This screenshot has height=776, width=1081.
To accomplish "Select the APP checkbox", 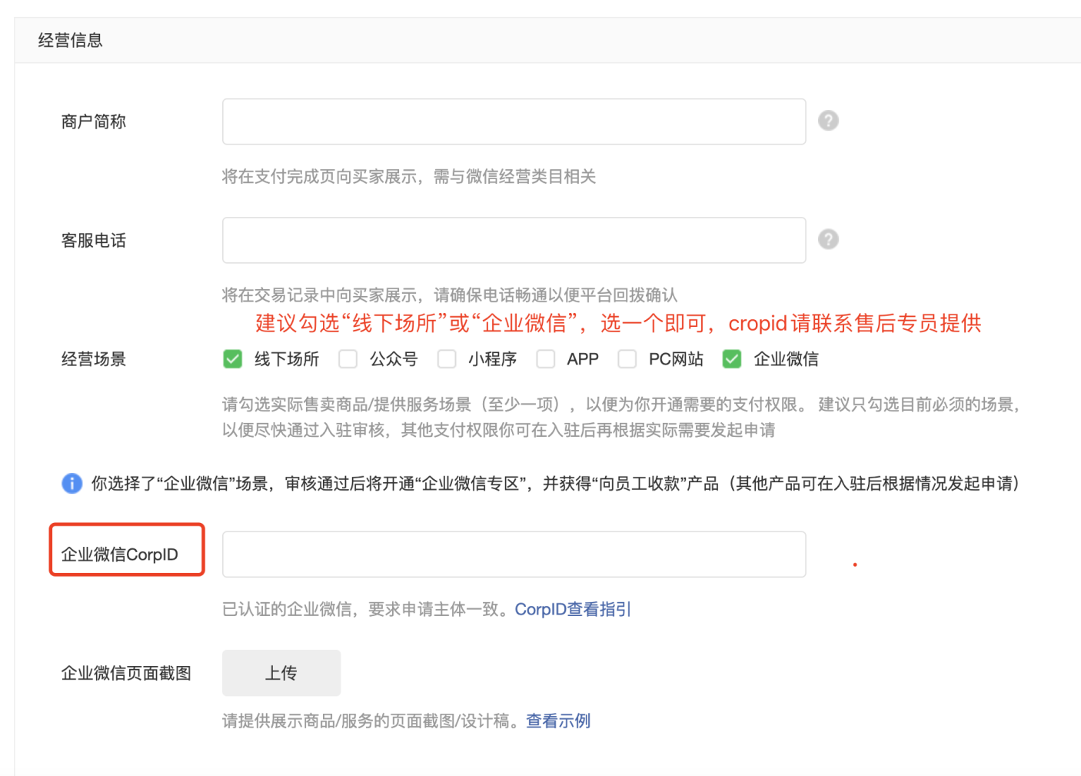I will point(545,359).
